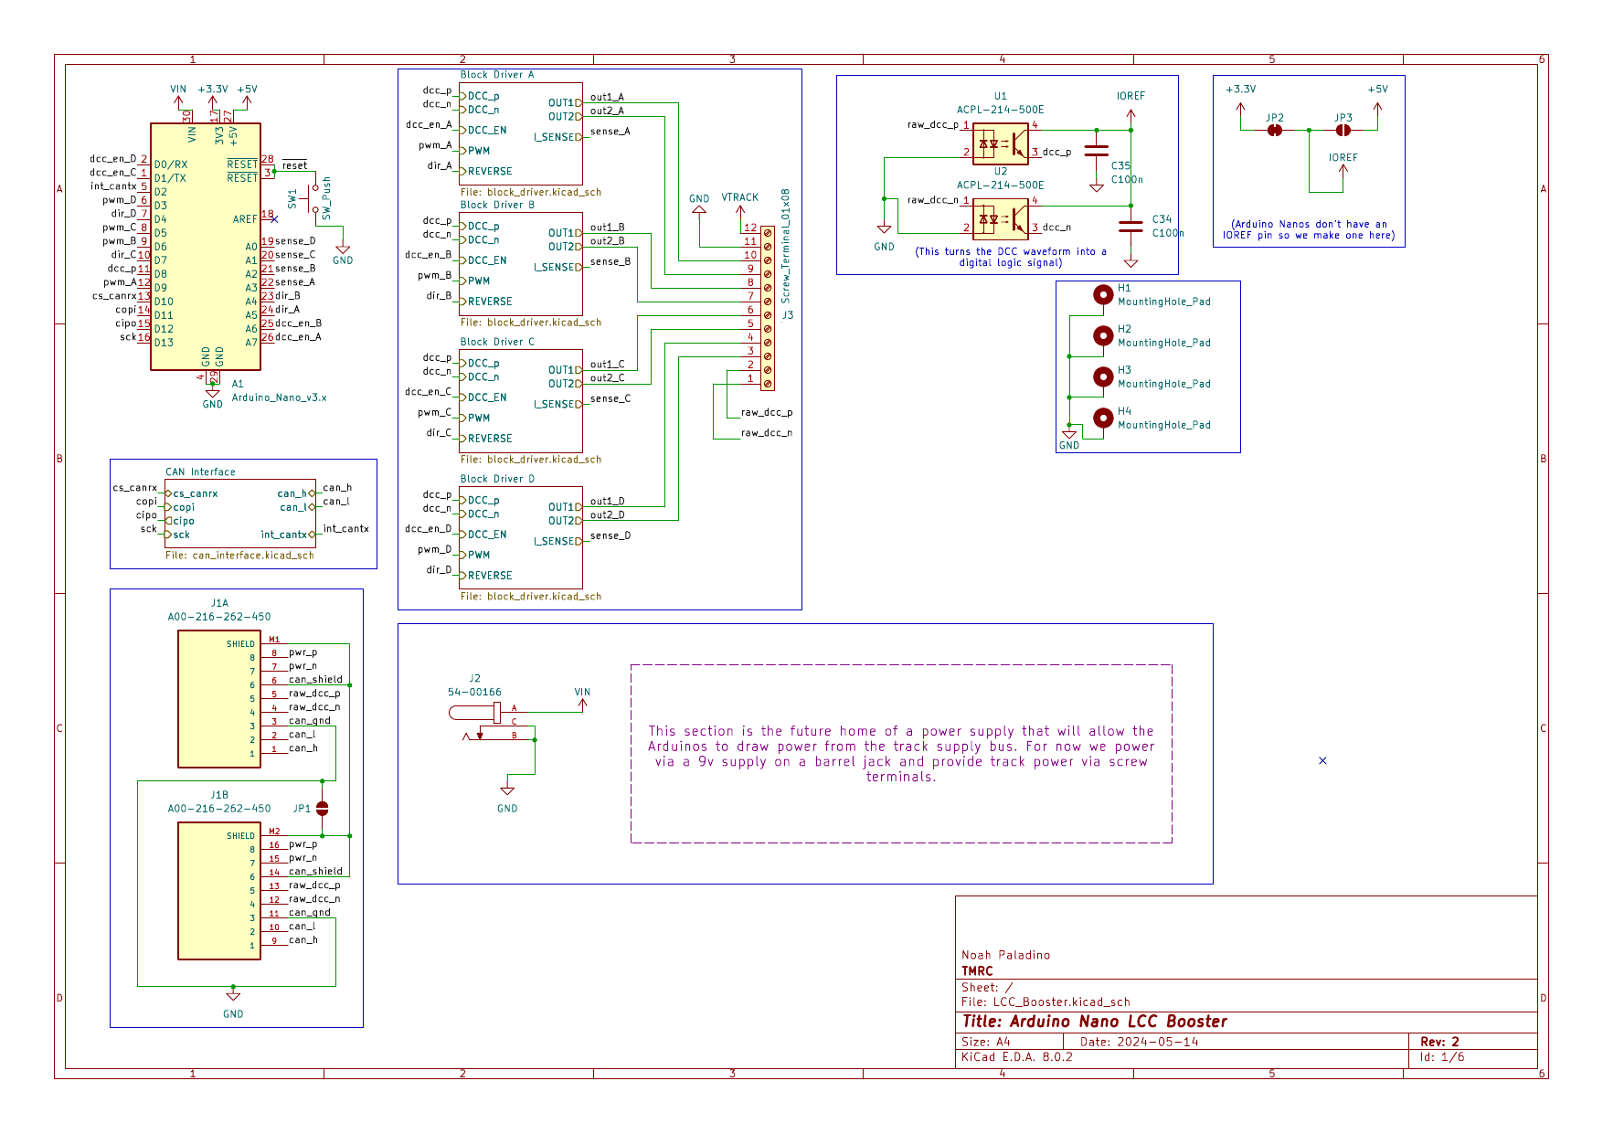Select the J1A connector body
1603x1134 pixels.
pos(219,699)
